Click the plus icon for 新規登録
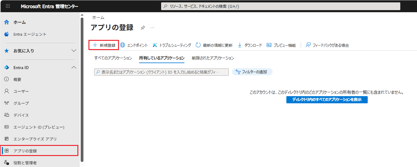 point(95,45)
